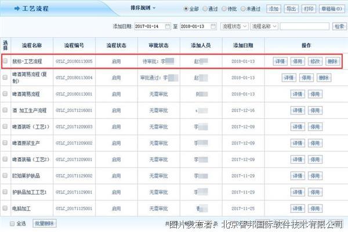348x232 pixels.
Task: Click 停用 for 啤酒简易流程(复制) row
Action: click(x=306, y=78)
